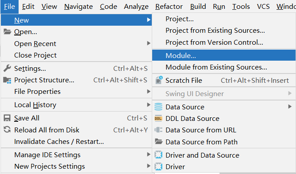
Task: Select Module... from the New submenu
Action: coord(224,55)
